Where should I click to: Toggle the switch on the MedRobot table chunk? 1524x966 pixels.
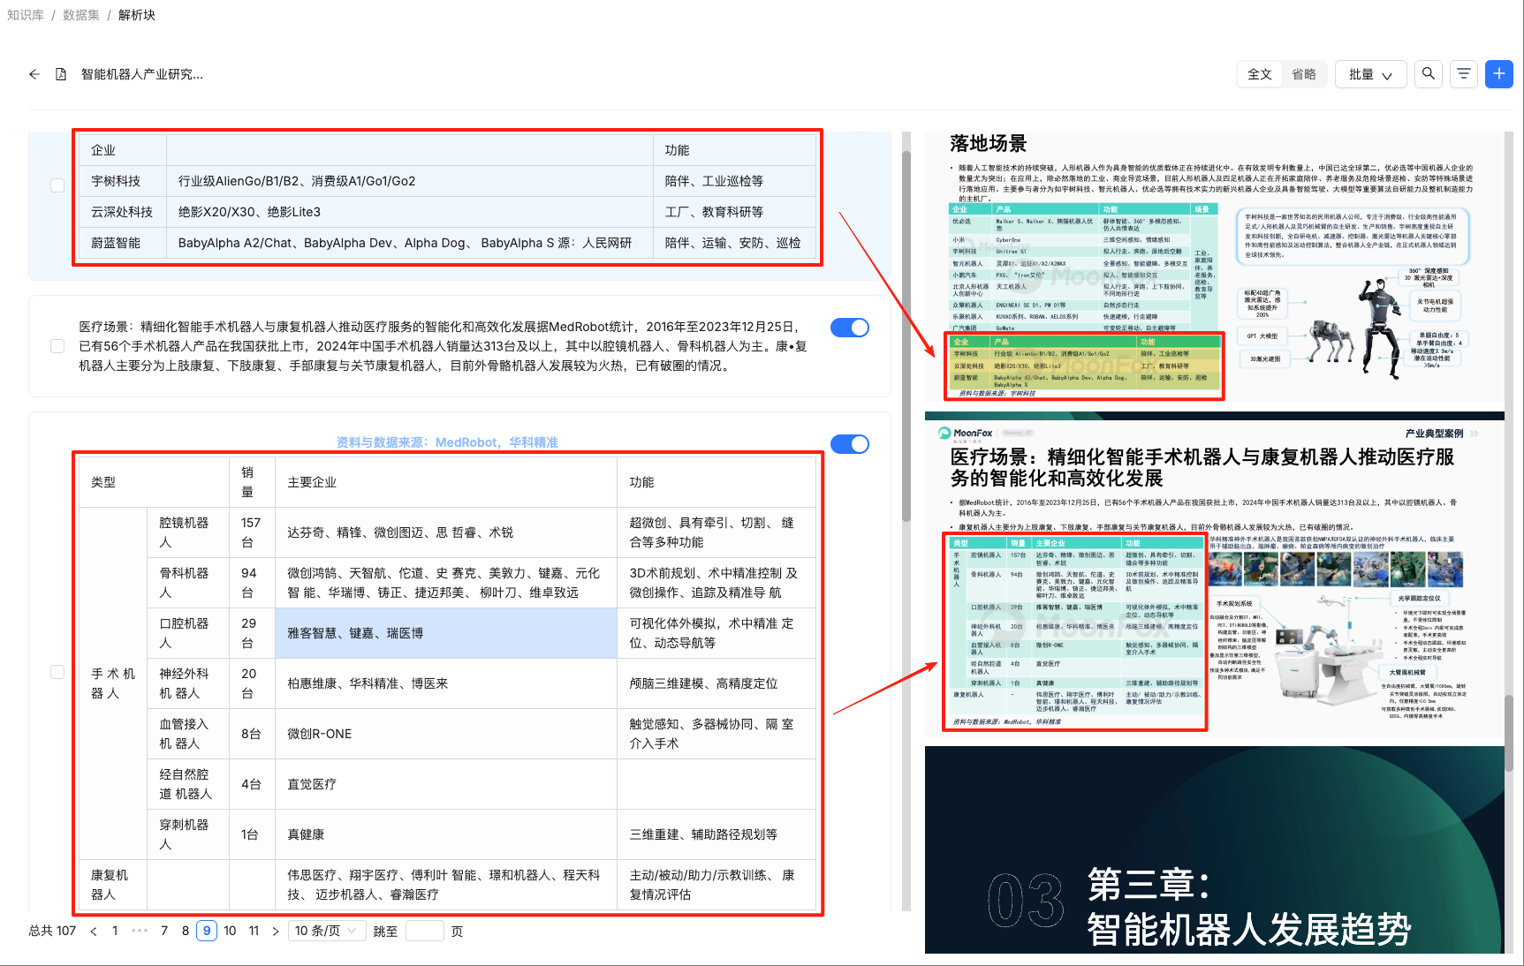click(850, 444)
